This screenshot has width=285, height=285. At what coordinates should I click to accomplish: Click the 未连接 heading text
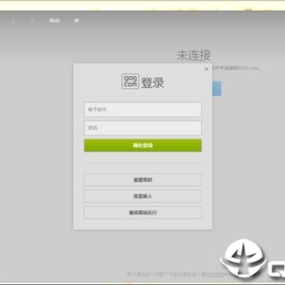pos(194,55)
